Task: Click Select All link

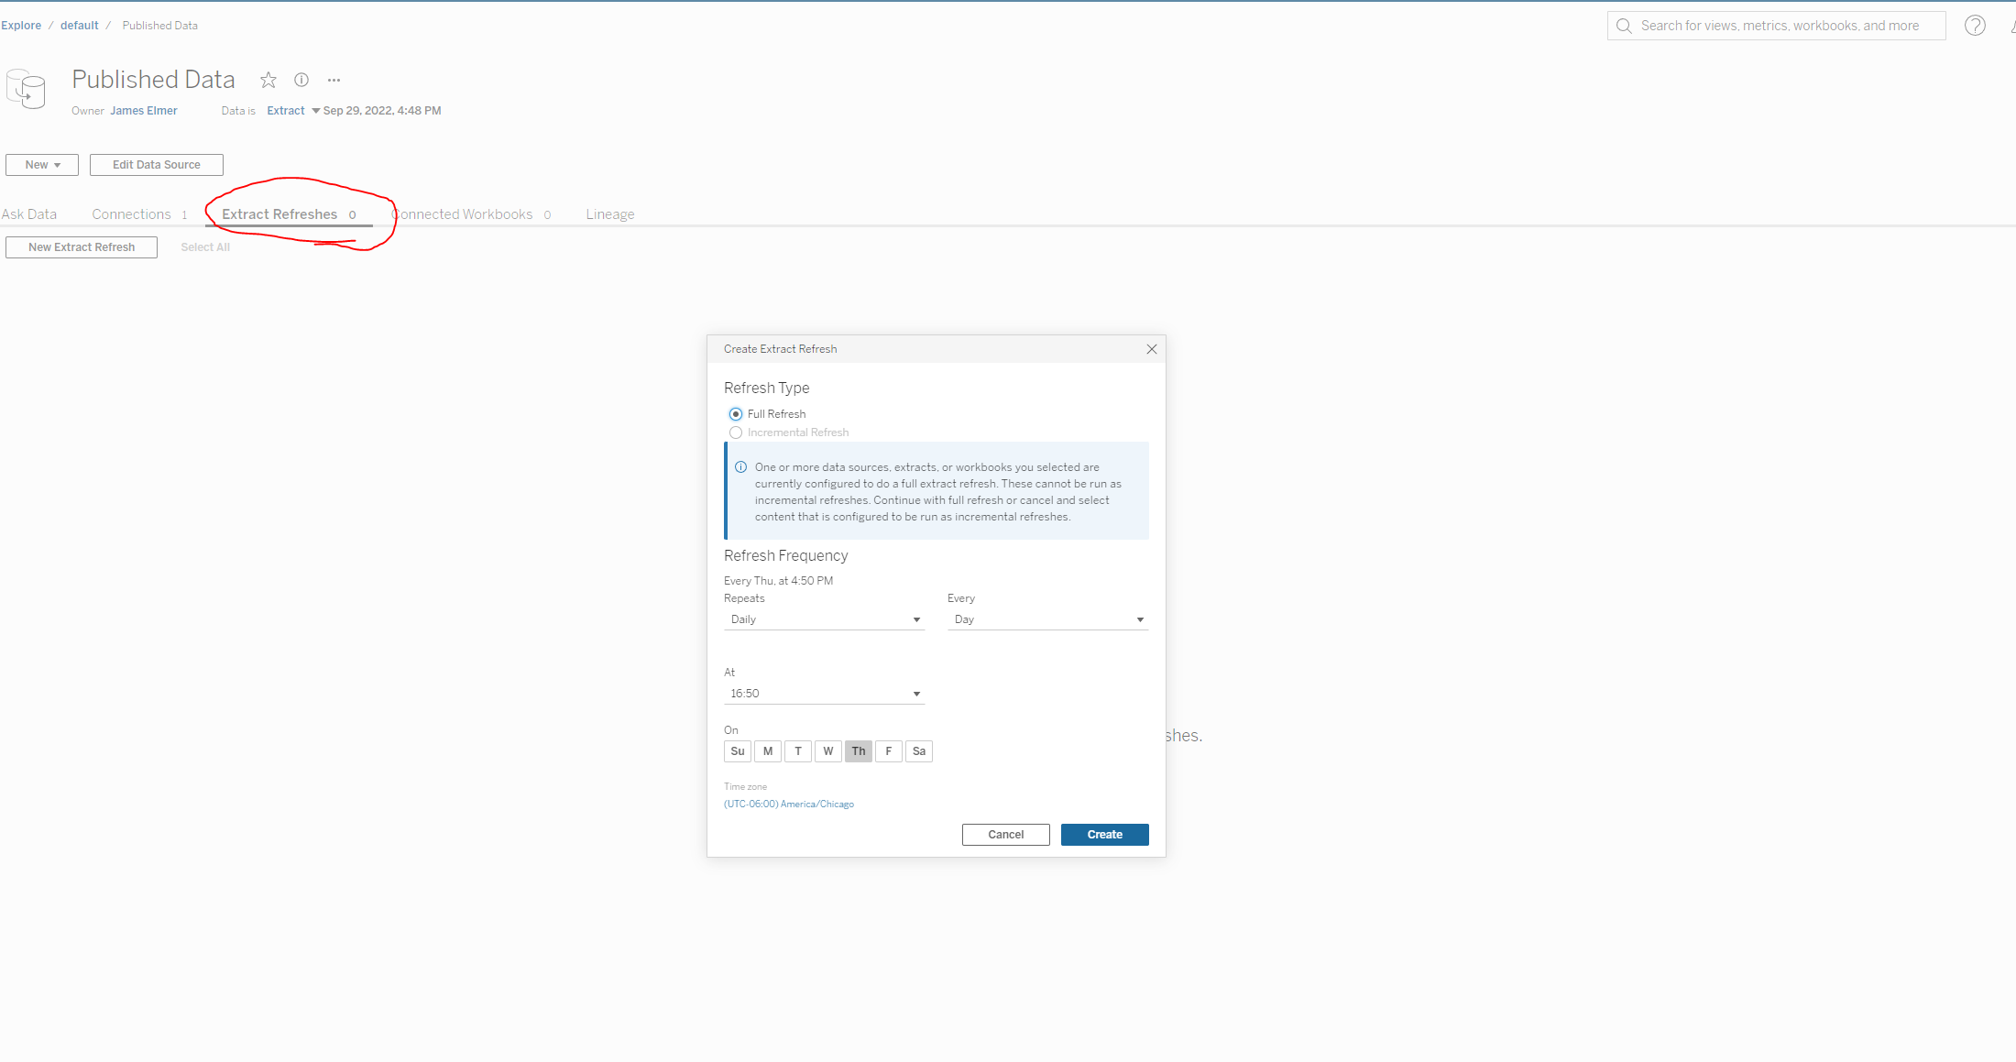Action: click(x=205, y=247)
